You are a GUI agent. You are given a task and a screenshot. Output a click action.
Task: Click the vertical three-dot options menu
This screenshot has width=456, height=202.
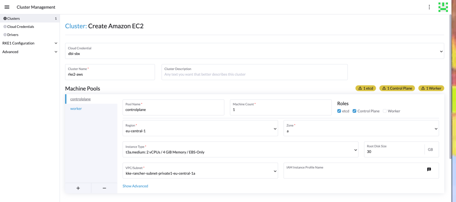click(429, 7)
